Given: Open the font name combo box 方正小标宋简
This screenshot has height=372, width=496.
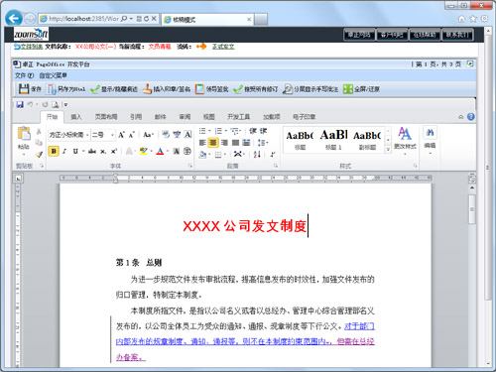Looking at the screenshot, I should click(68, 135).
